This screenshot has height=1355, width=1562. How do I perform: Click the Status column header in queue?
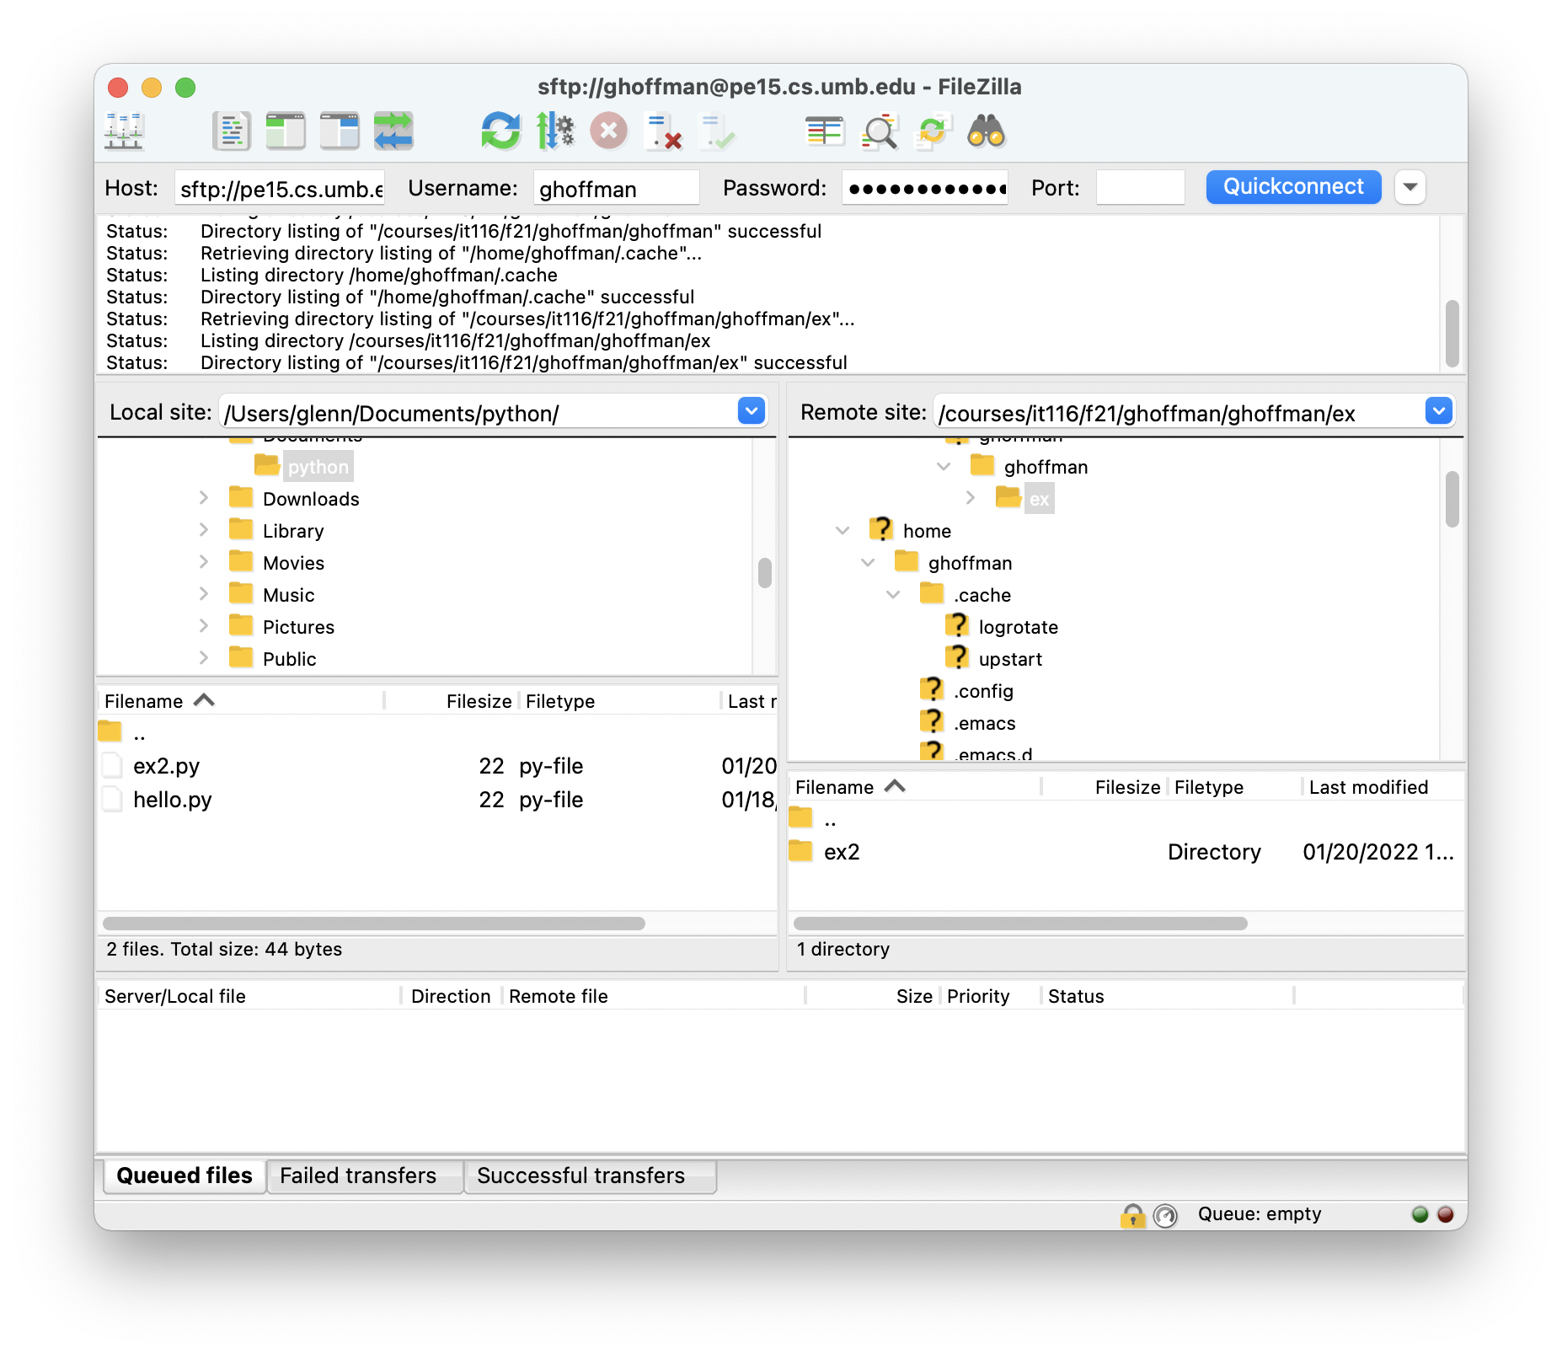click(x=1167, y=996)
